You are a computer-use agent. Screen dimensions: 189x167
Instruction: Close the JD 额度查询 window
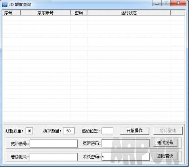[178, 3]
